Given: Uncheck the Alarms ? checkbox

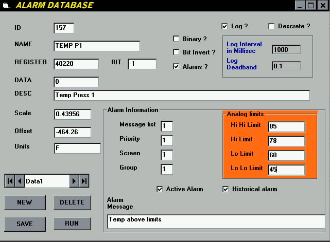Looking at the screenshot, I should coord(176,66).
